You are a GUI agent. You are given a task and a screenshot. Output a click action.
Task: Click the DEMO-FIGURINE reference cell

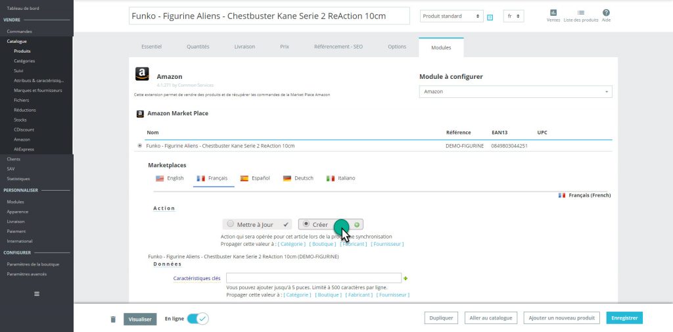465,146
